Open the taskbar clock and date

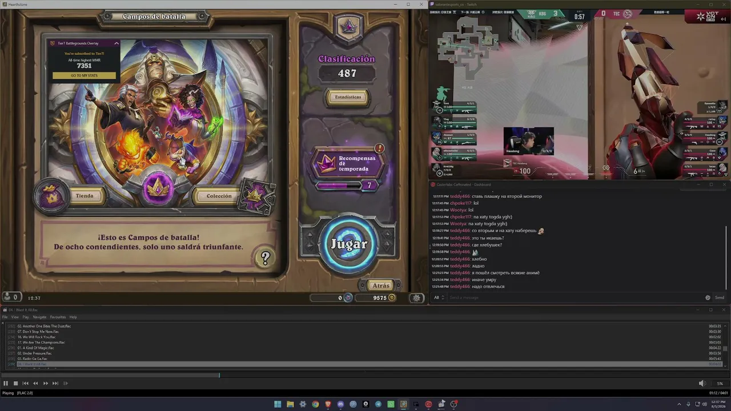click(x=718, y=404)
